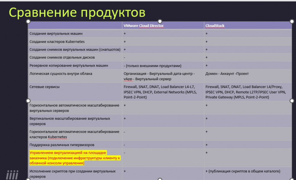Select the 'VMware Cloud Director' header cell
Viewport: 296px width, 180px height.
pyautogui.click(x=163, y=26)
